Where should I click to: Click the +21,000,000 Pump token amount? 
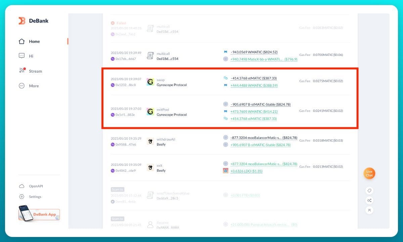pyautogui.click(x=264, y=225)
